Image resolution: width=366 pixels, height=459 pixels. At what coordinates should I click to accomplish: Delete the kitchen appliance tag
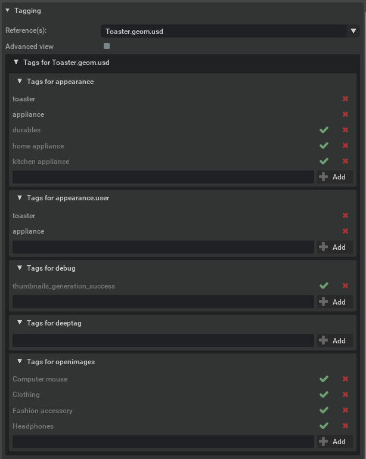[x=345, y=162]
